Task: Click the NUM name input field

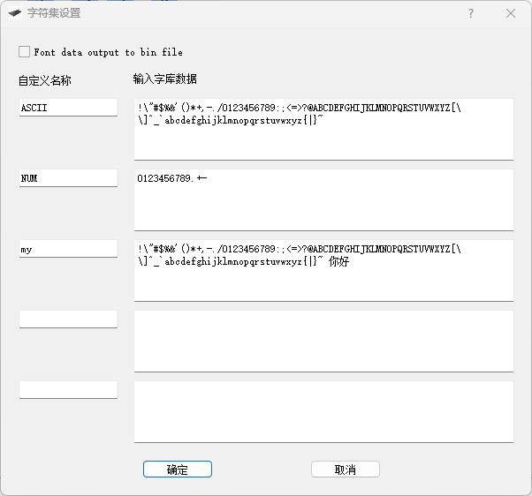Action: [68, 178]
